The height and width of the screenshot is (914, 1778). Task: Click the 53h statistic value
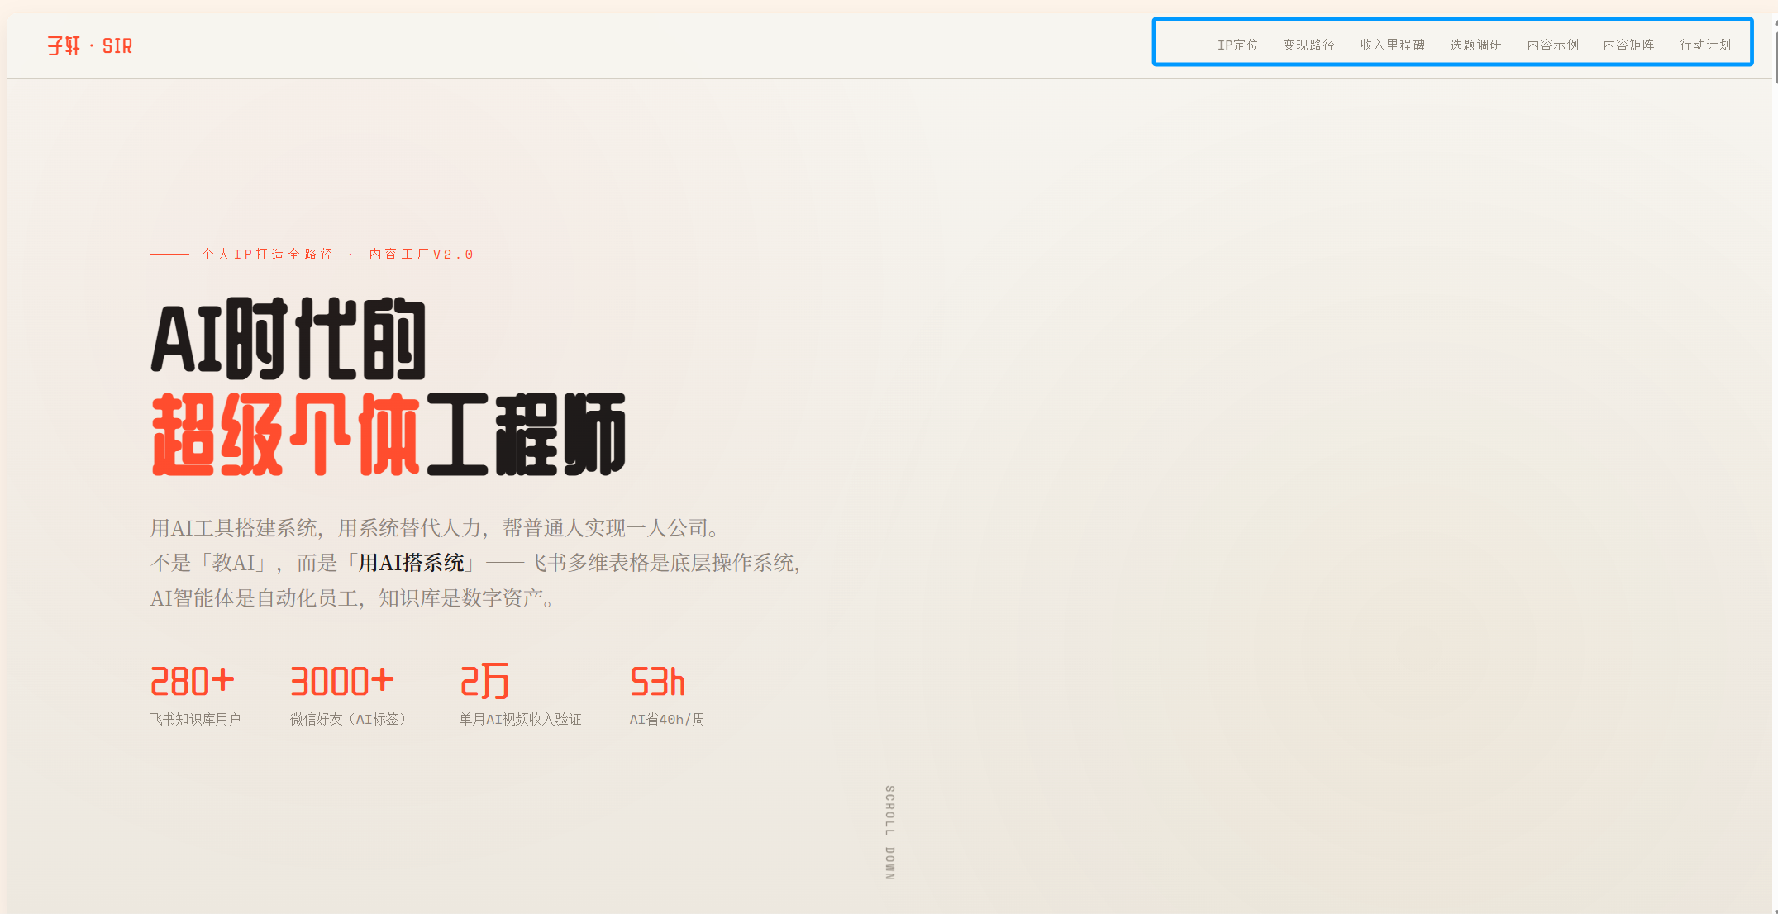pyautogui.click(x=657, y=682)
